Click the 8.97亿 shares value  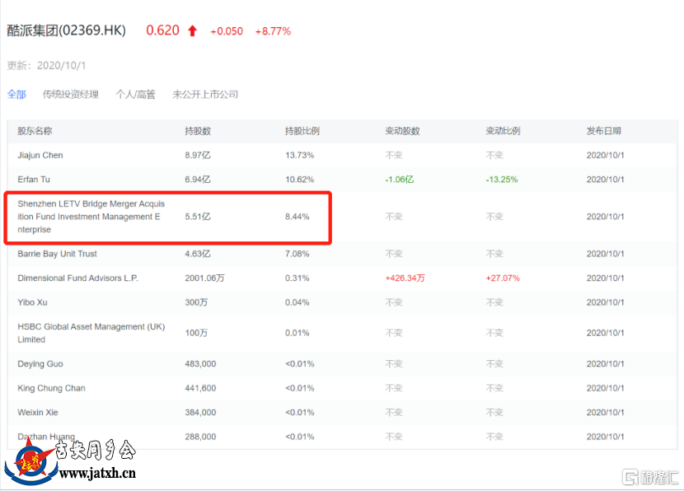click(198, 155)
